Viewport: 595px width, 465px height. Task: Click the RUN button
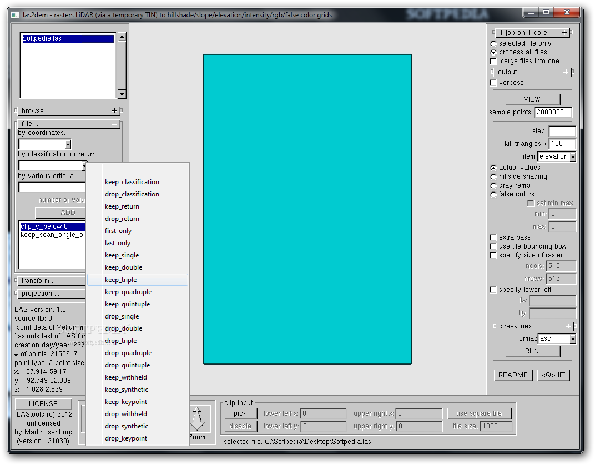coord(532,352)
